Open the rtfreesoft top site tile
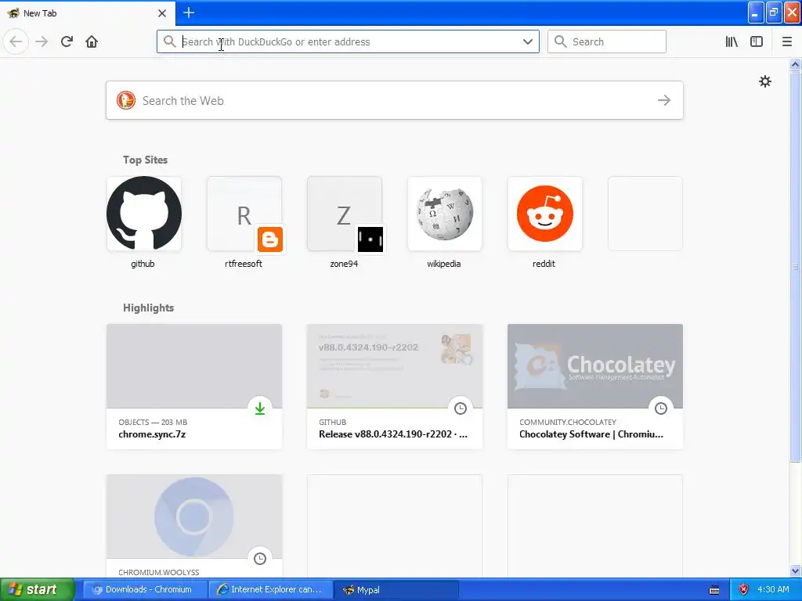Image resolution: width=802 pixels, height=601 pixels. pyautogui.click(x=244, y=214)
